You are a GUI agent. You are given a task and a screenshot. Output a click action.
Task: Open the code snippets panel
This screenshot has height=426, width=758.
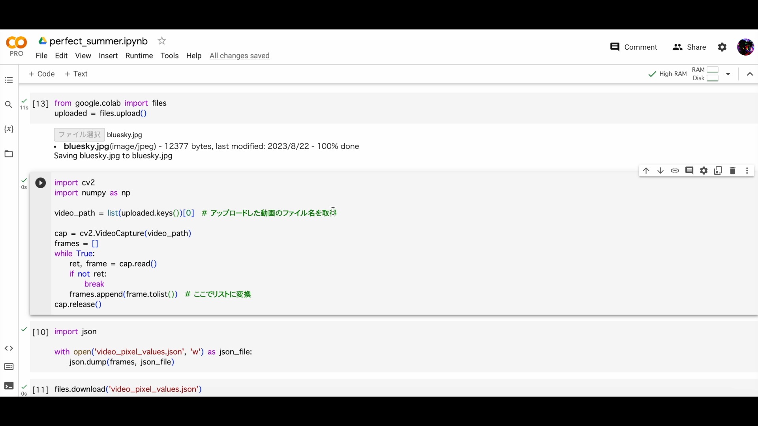tap(9, 349)
